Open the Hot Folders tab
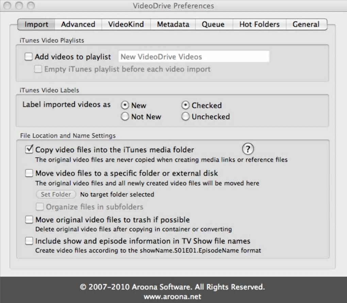Screen dimensions: 347x303 tap(259, 24)
